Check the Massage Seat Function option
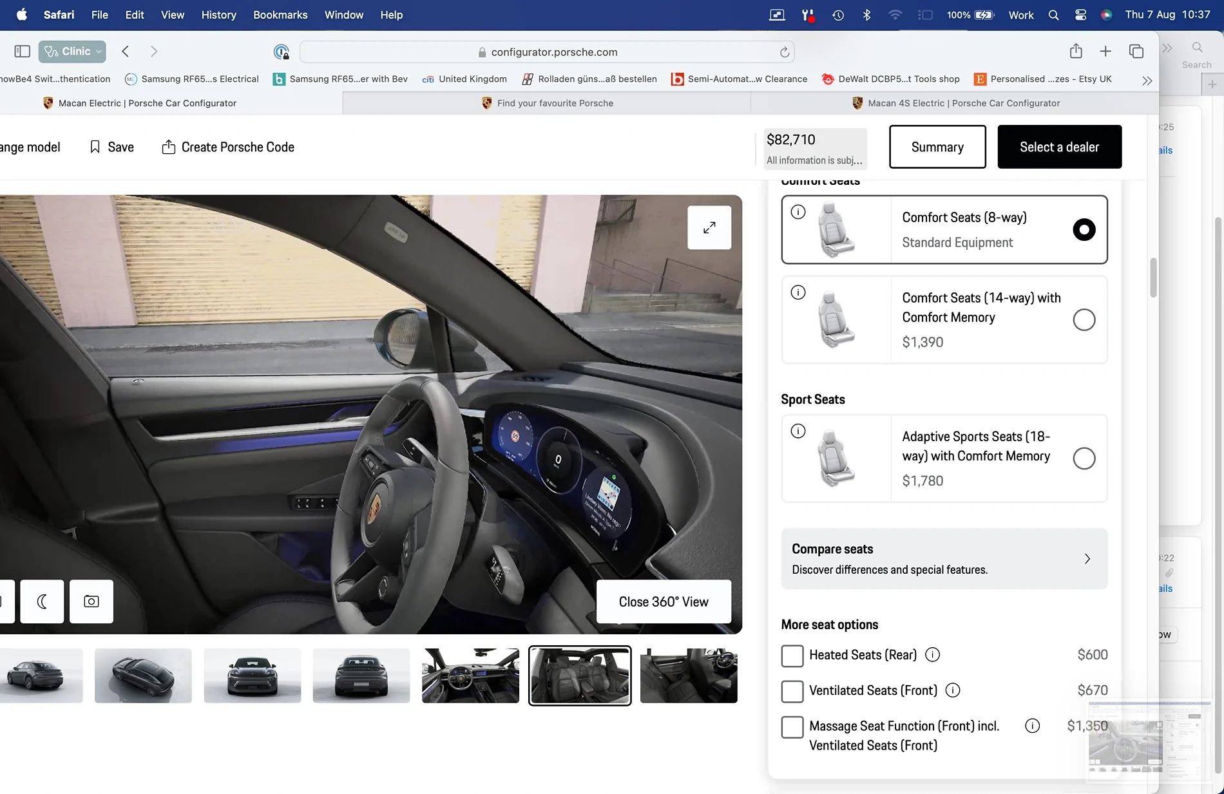The height and width of the screenshot is (794, 1224). click(x=792, y=727)
